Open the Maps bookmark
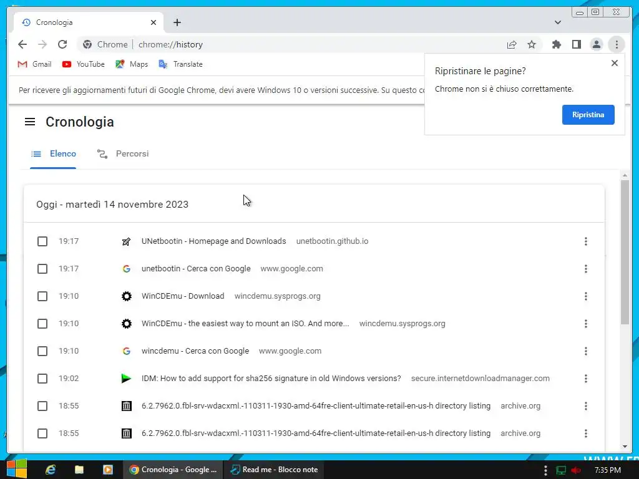639x479 pixels. click(x=132, y=64)
